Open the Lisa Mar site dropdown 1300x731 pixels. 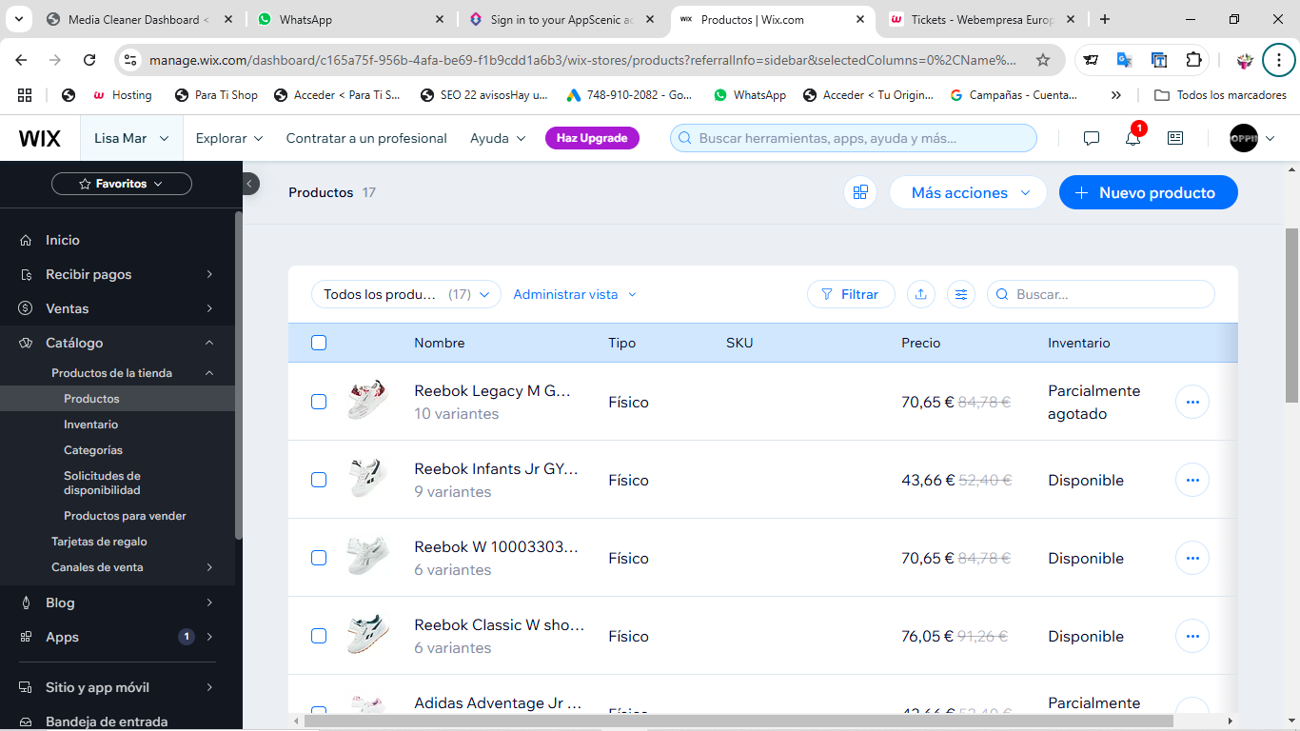pos(131,138)
